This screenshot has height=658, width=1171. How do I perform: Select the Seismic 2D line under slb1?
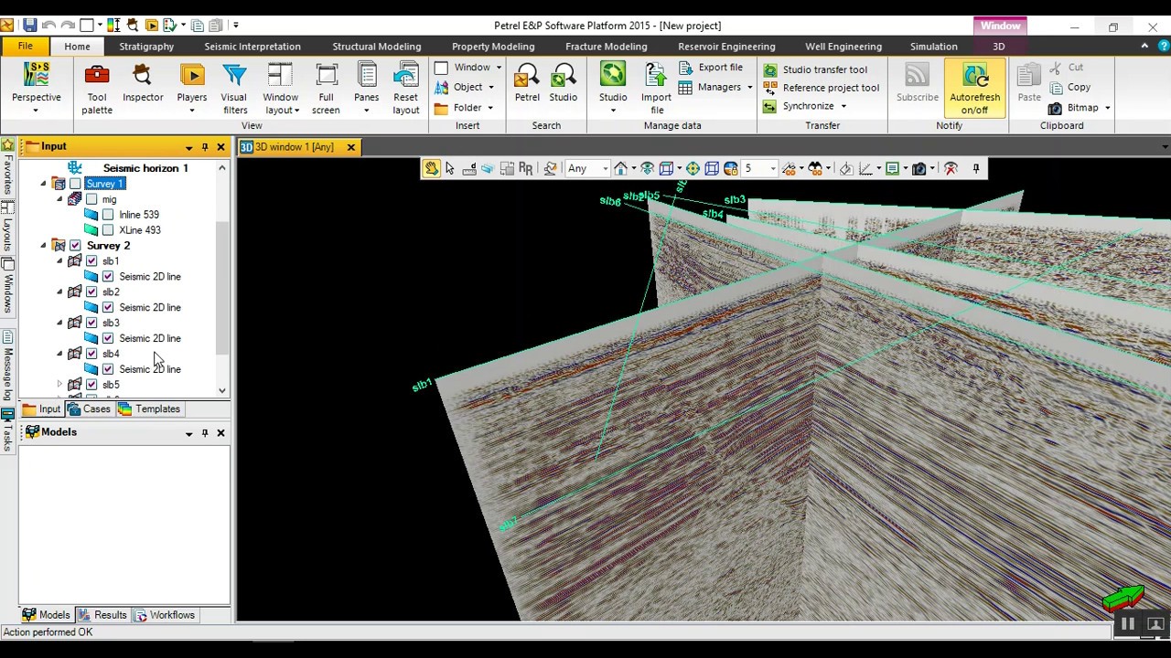point(150,277)
